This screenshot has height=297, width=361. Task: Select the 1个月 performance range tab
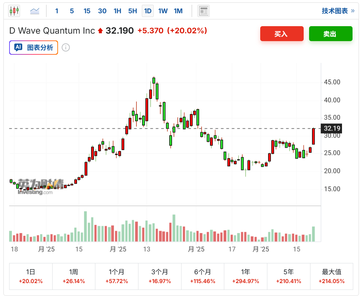(117, 276)
